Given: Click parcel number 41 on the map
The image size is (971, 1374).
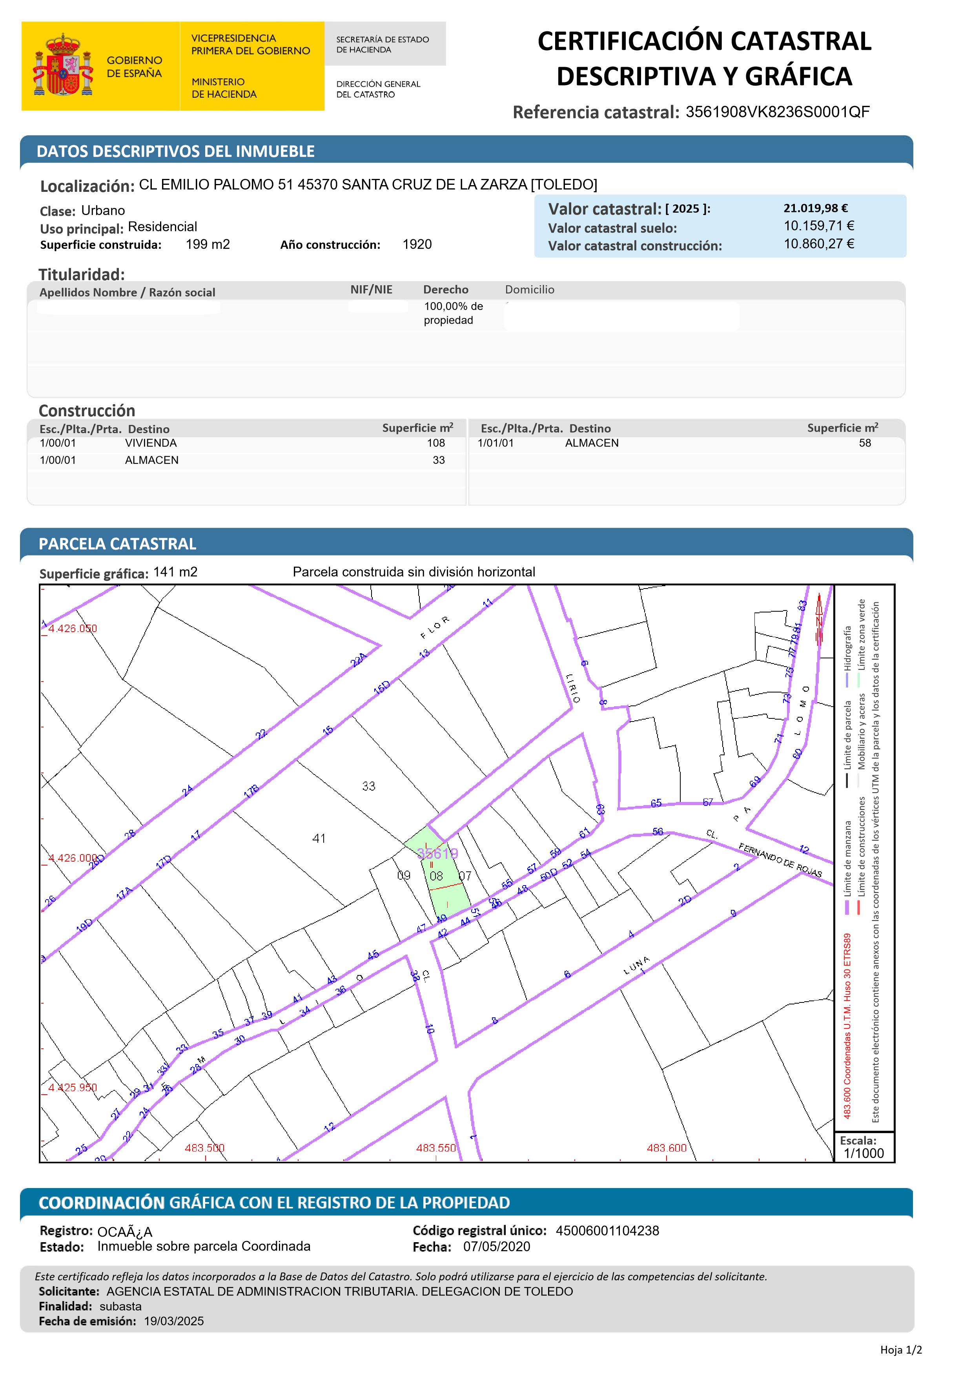Looking at the screenshot, I should 319,838.
